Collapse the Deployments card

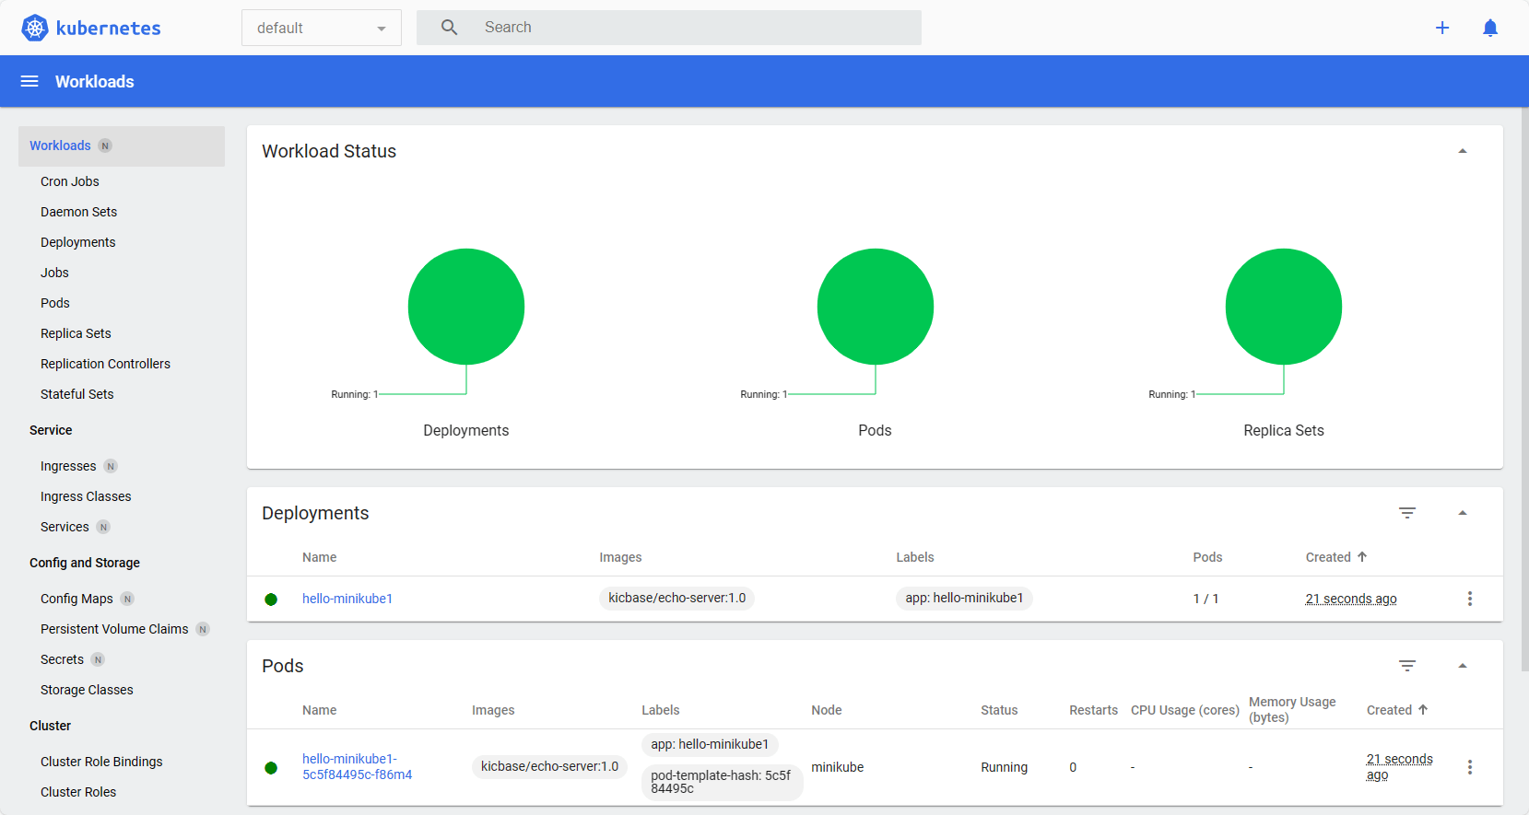(1463, 513)
